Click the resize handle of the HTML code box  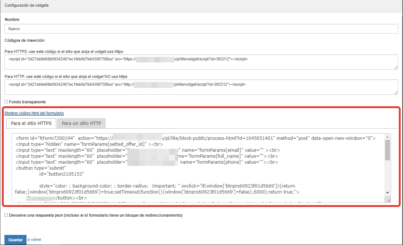click(388, 200)
